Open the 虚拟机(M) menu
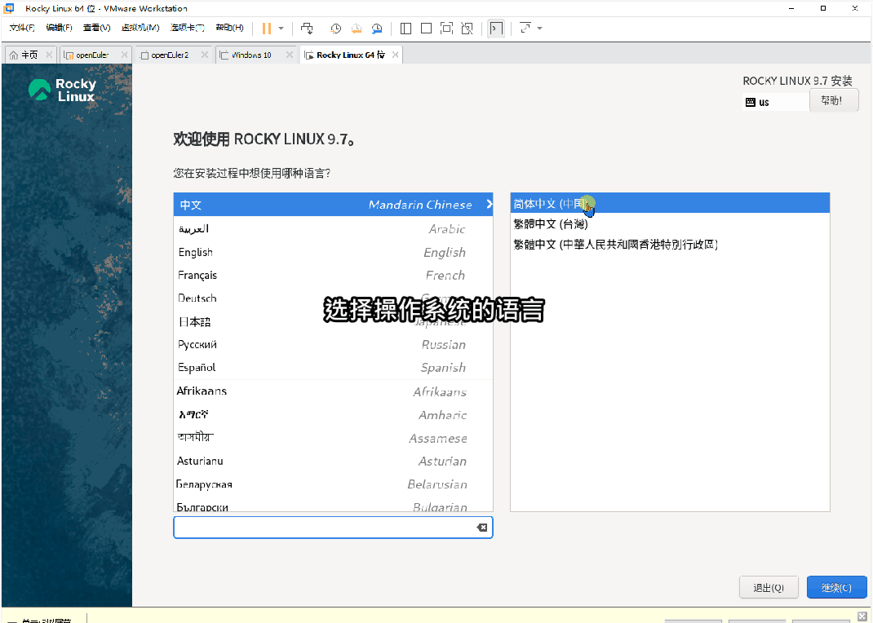This screenshot has width=873, height=623. [140, 27]
